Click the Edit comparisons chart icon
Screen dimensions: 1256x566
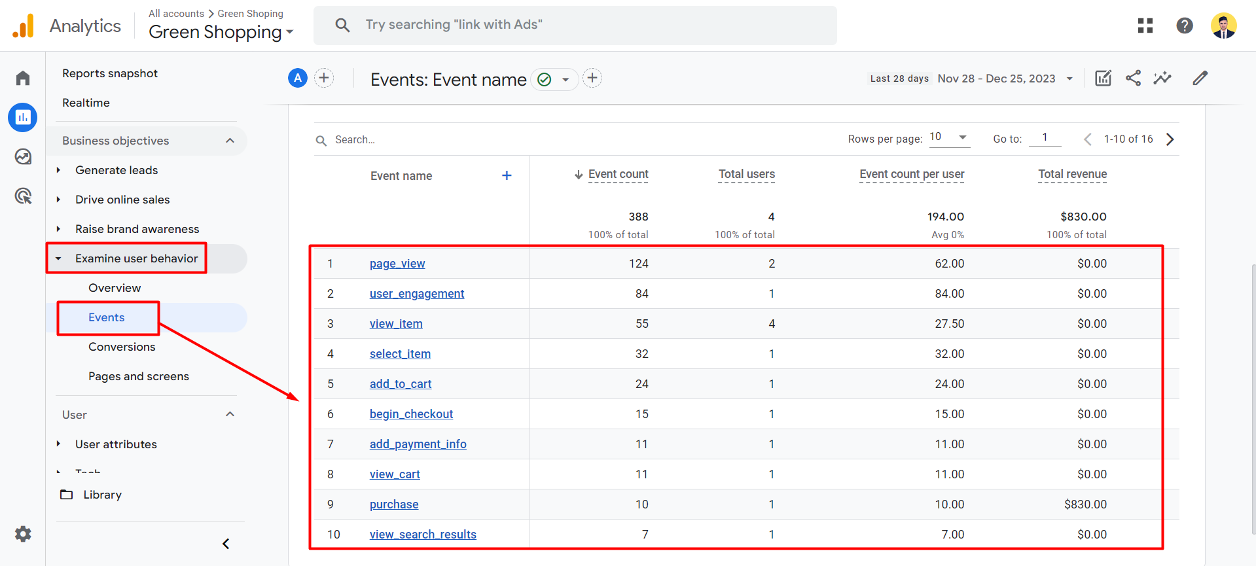pyautogui.click(x=1103, y=79)
